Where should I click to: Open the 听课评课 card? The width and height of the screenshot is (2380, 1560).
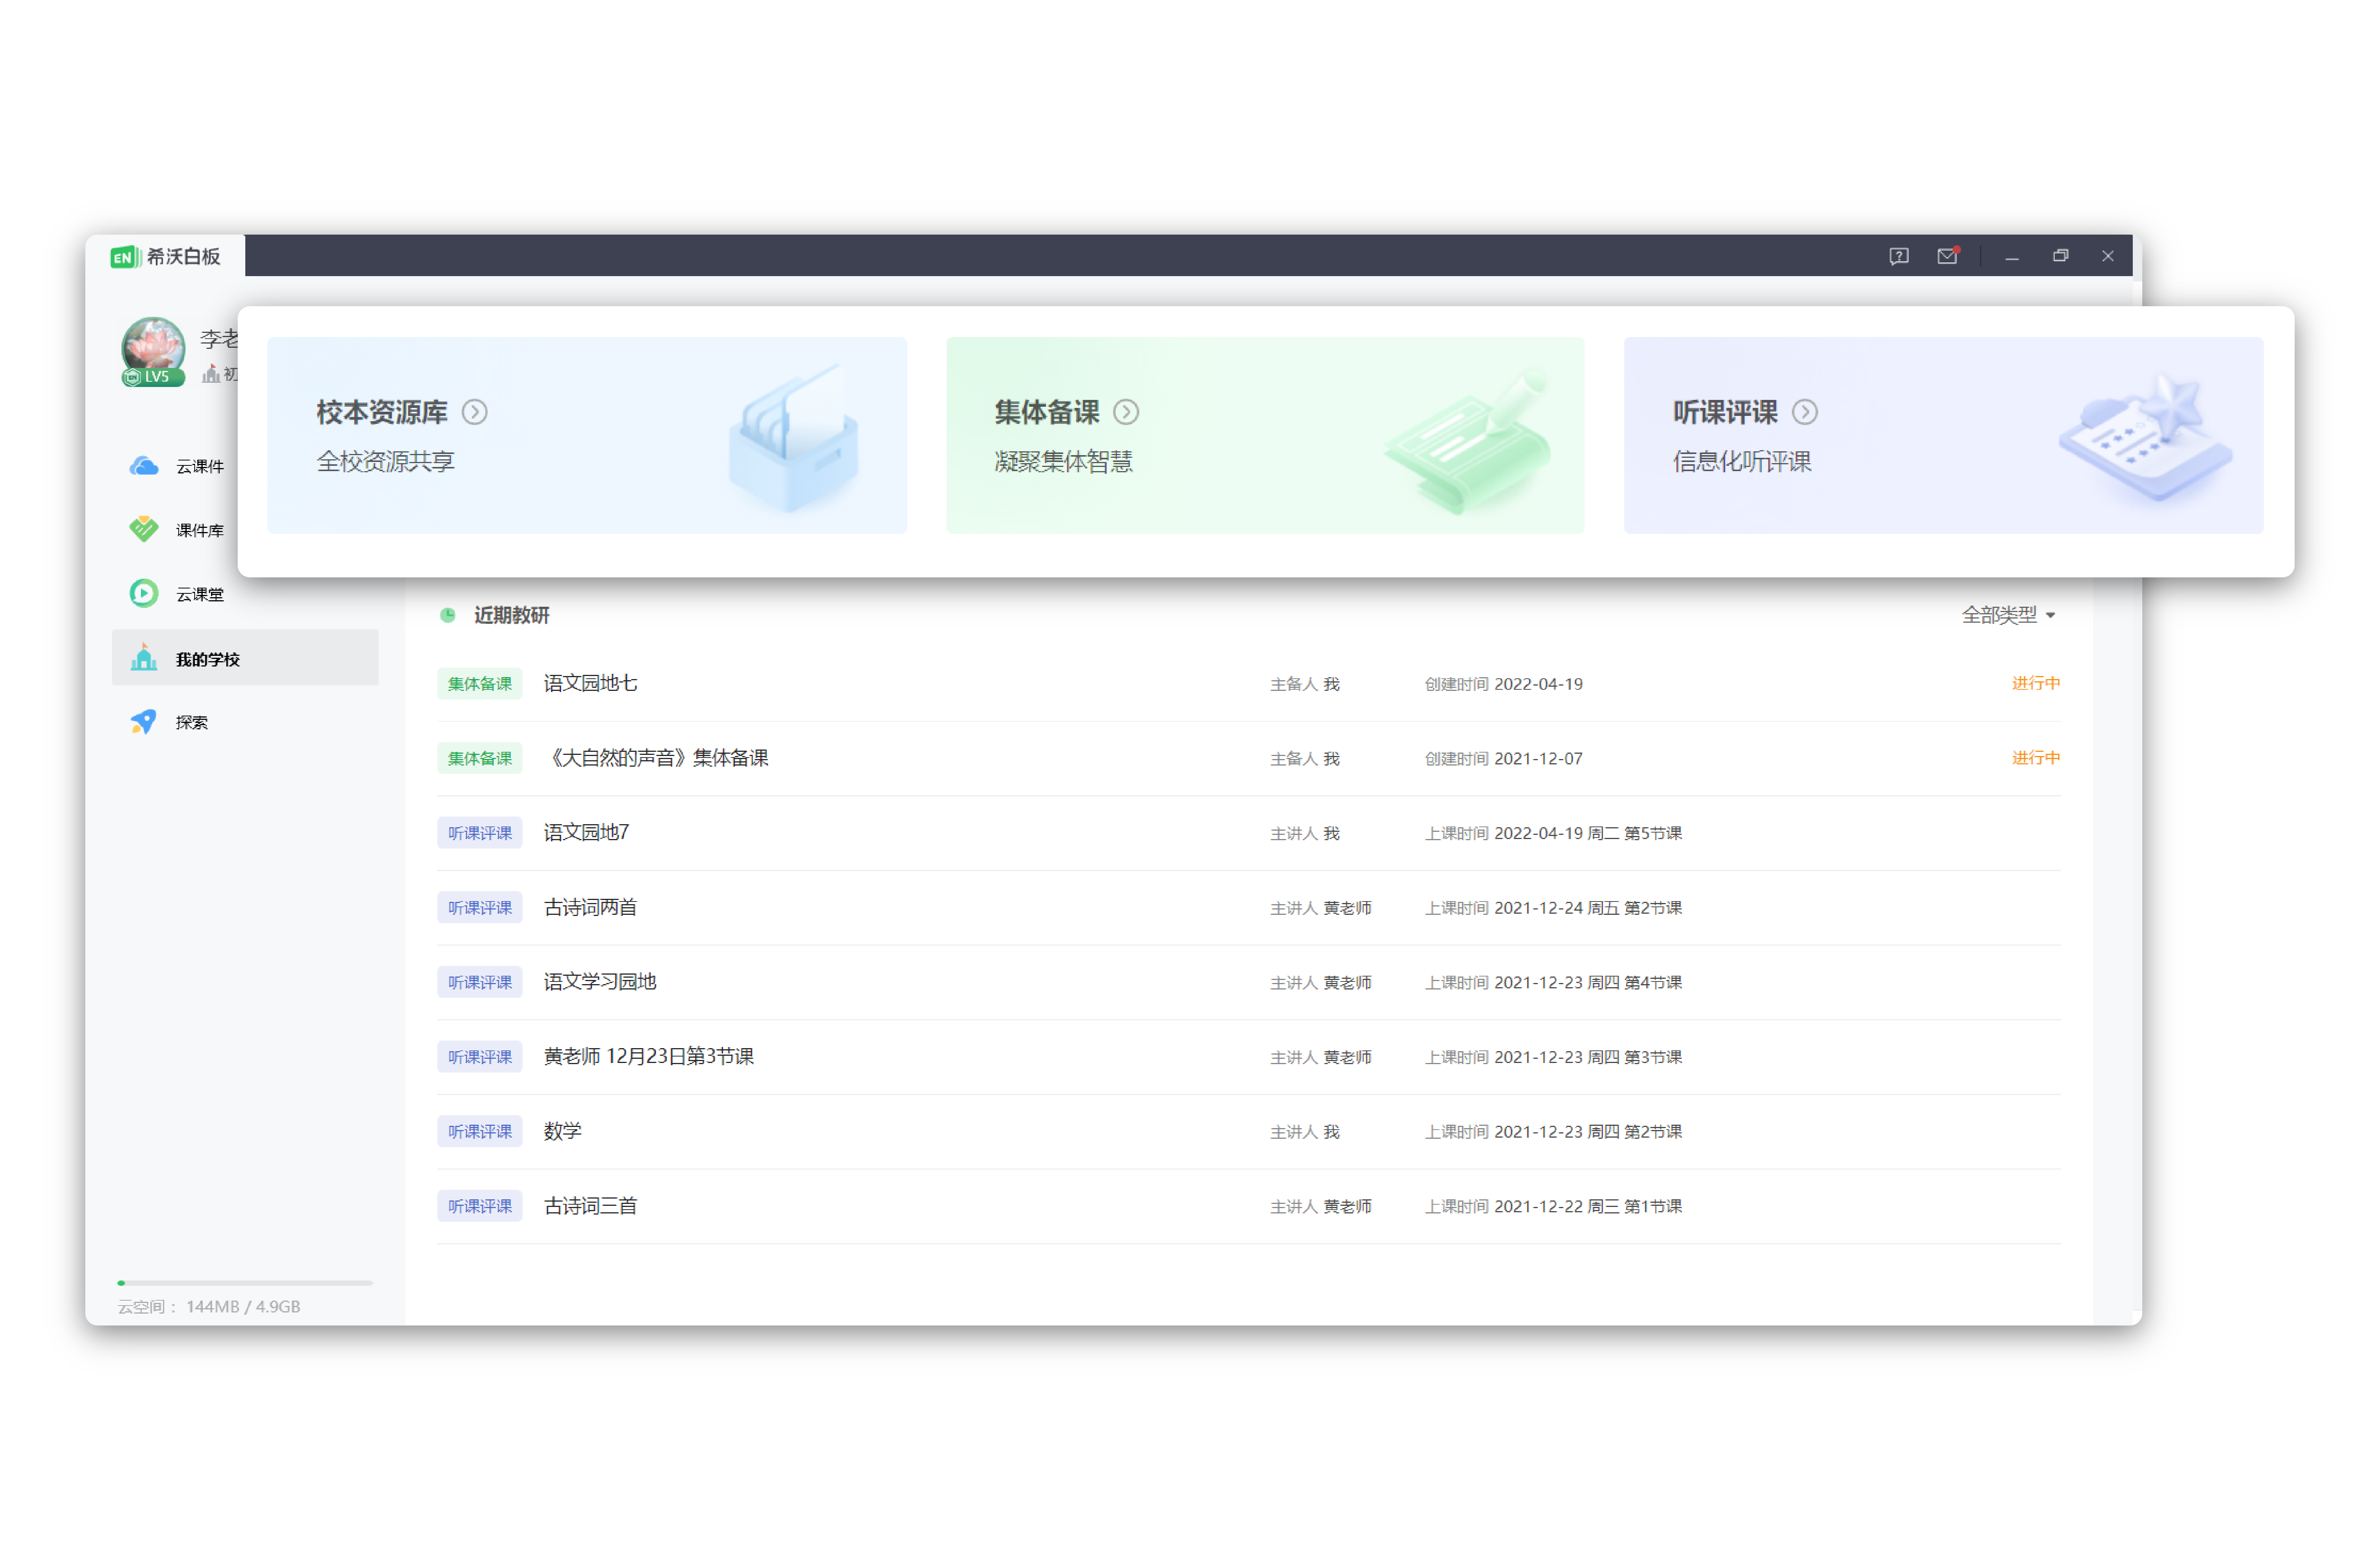(1943, 435)
